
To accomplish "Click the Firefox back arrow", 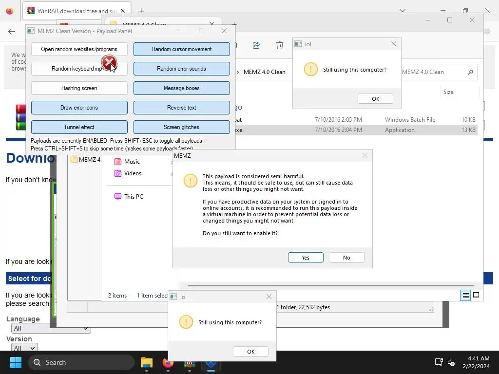I will (12, 31).
